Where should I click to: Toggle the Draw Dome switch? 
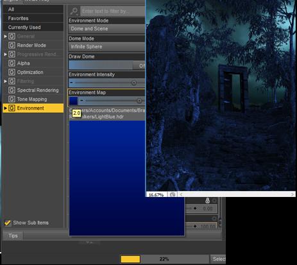point(106,65)
